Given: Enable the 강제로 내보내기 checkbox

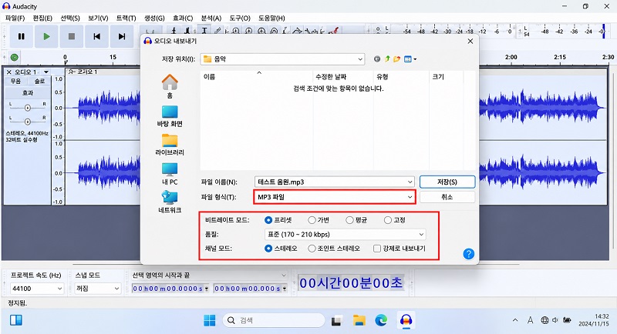Looking at the screenshot, I should tap(377, 249).
